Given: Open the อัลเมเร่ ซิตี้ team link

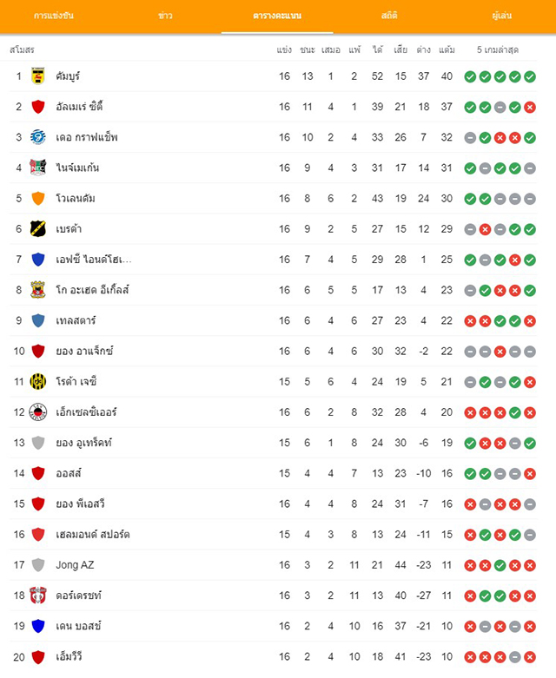Looking at the screenshot, I should coord(79,107).
